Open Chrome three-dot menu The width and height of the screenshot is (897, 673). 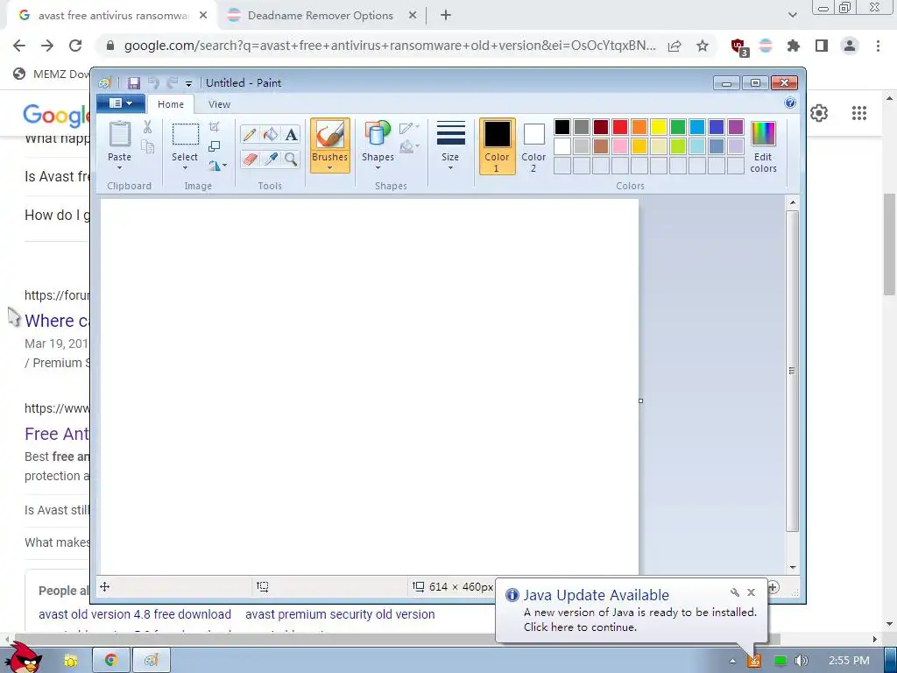878,46
